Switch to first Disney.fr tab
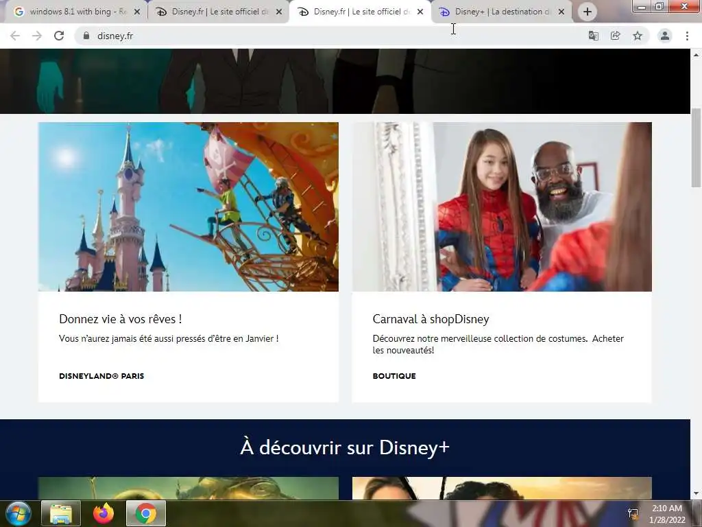 point(219,12)
